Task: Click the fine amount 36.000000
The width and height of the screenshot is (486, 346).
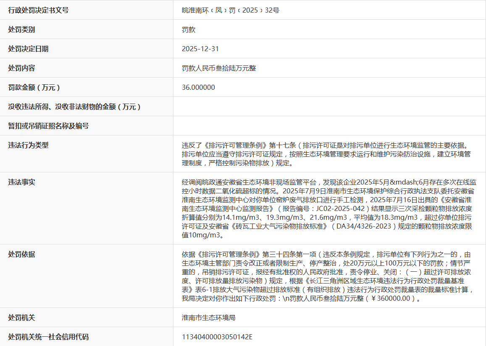Action: [x=198, y=88]
